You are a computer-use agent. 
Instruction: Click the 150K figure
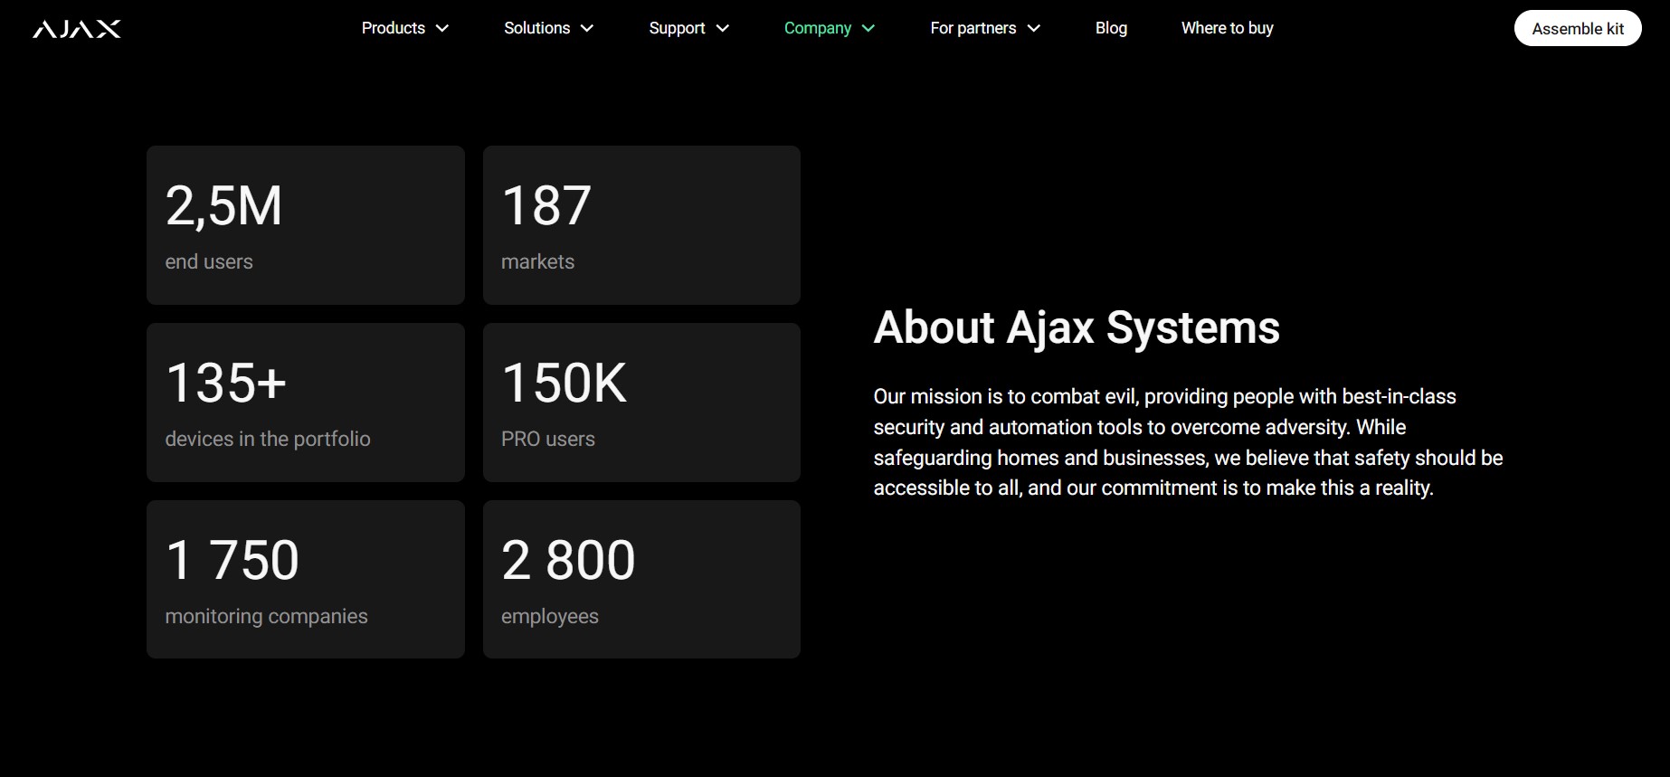click(564, 383)
